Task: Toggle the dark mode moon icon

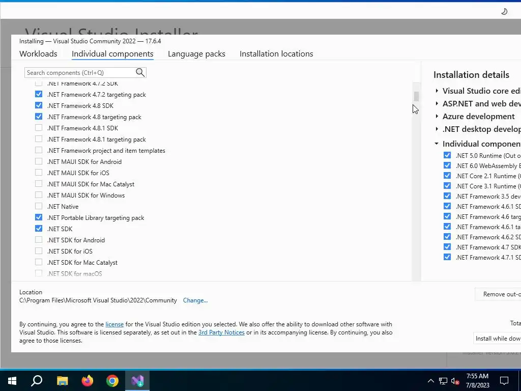Action: coord(504,12)
